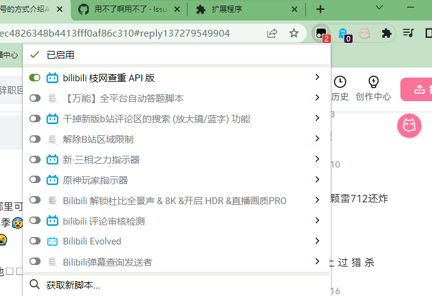The image size is (432, 296).
Task: Close the first 方式介绍 tab
Action: click(x=60, y=9)
